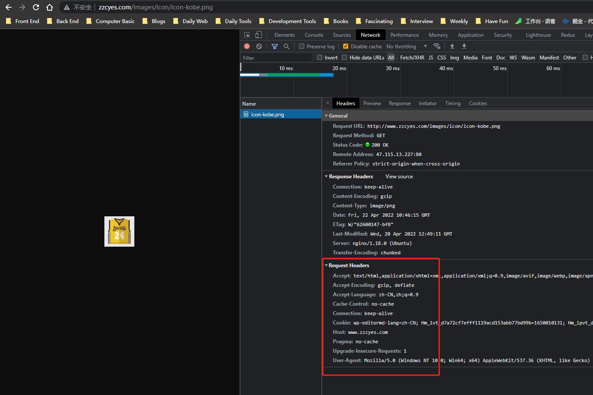Screen dimensions: 593x395
Task: Click the request waterfall overview bar
Action: (287, 75)
